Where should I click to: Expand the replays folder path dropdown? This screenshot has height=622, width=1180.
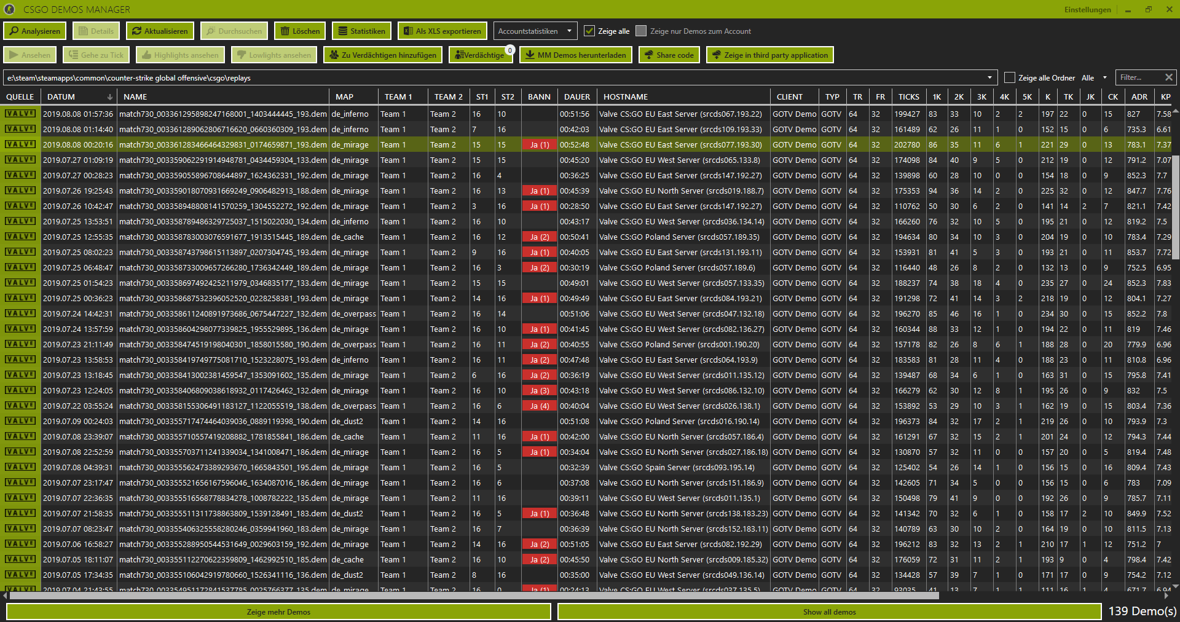coord(989,77)
